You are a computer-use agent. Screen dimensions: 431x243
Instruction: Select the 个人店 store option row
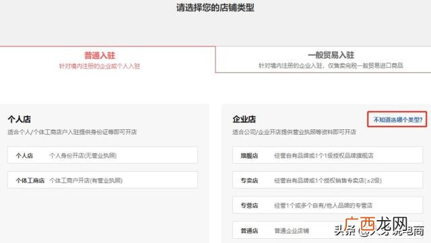point(102,155)
